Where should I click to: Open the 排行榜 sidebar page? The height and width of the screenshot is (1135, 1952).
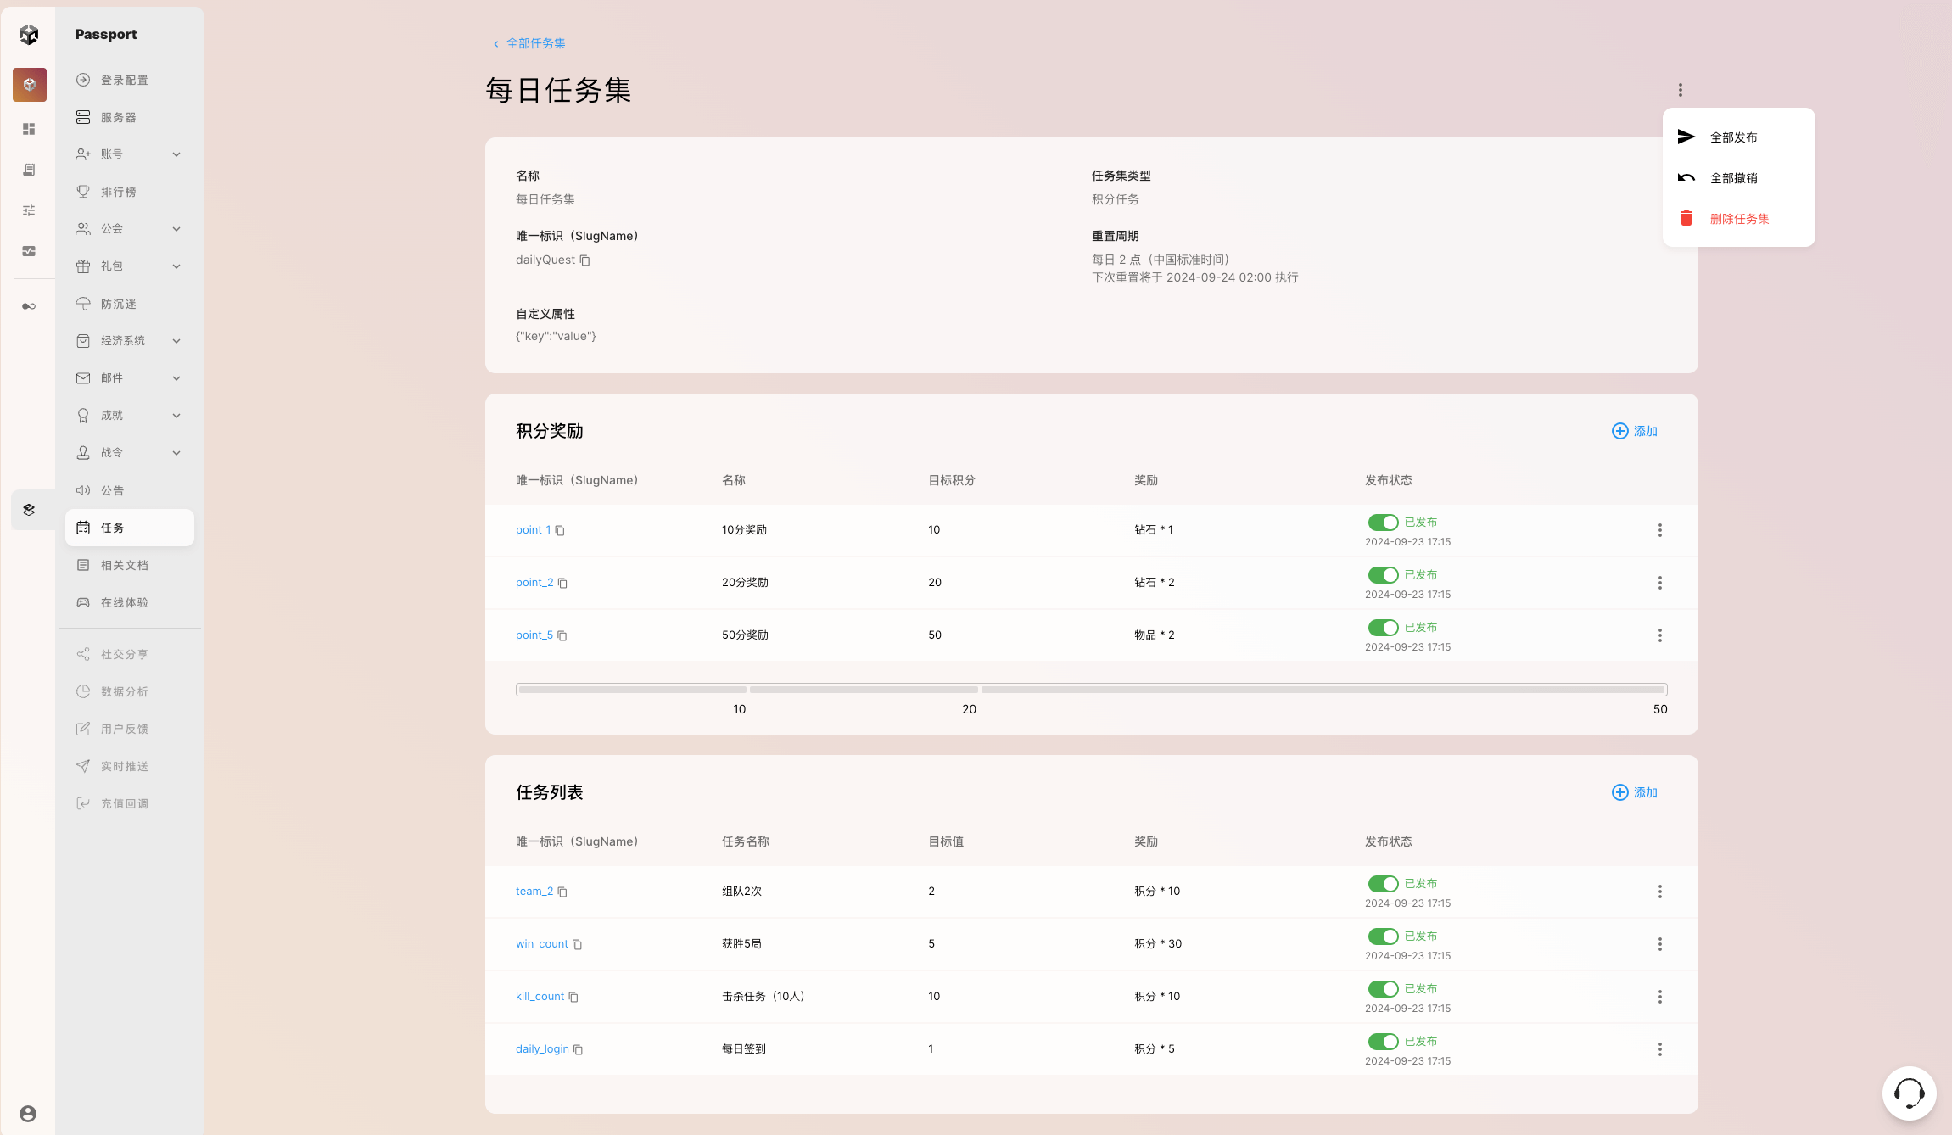pos(119,192)
